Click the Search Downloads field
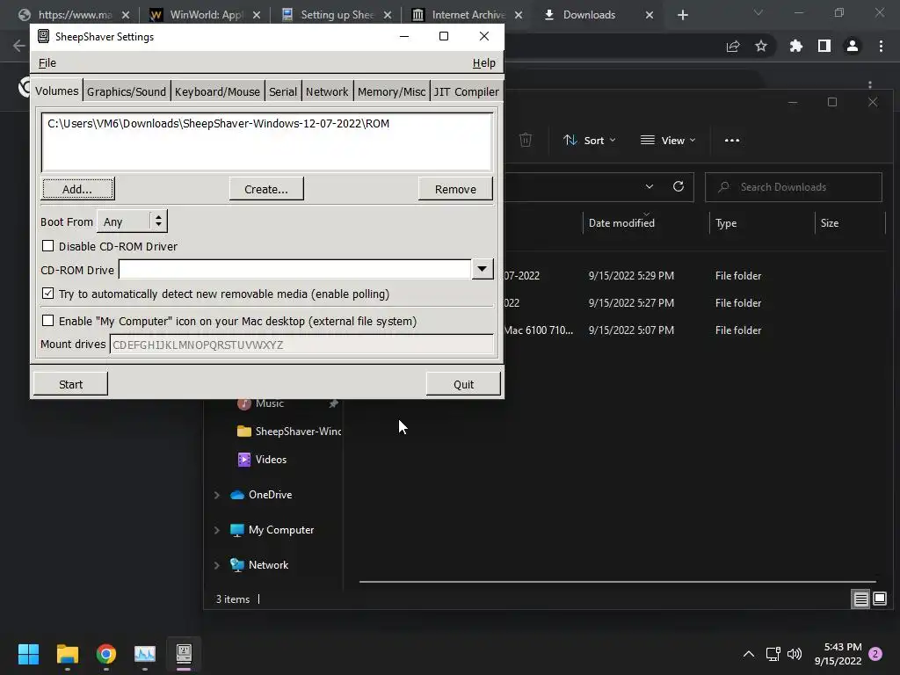Image resolution: width=900 pixels, height=675 pixels. 794,187
